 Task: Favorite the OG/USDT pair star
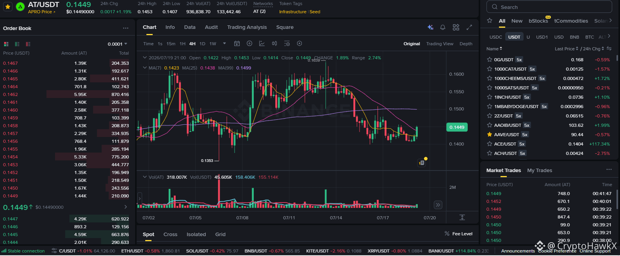pyautogui.click(x=490, y=60)
